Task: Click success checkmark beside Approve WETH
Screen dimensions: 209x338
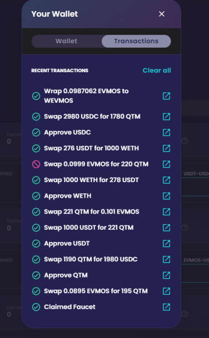Action: (36, 196)
